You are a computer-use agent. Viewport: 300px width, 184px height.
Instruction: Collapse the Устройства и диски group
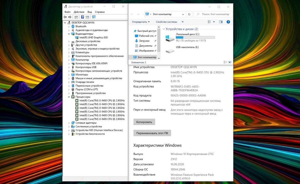(x=163, y=29)
